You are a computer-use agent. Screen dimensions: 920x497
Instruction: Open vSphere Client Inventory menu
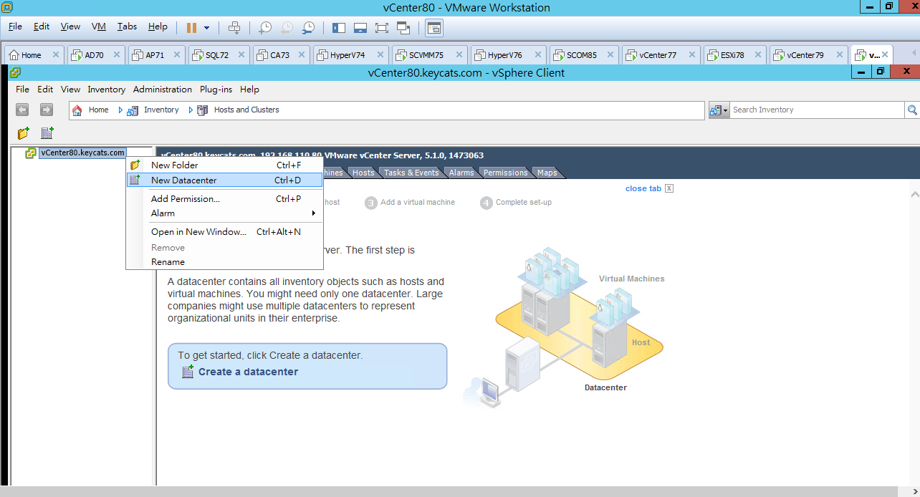click(x=107, y=90)
